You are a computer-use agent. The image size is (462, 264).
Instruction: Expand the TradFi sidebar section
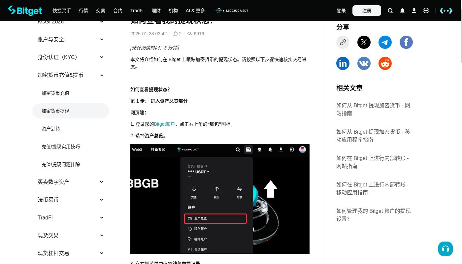[71, 217]
